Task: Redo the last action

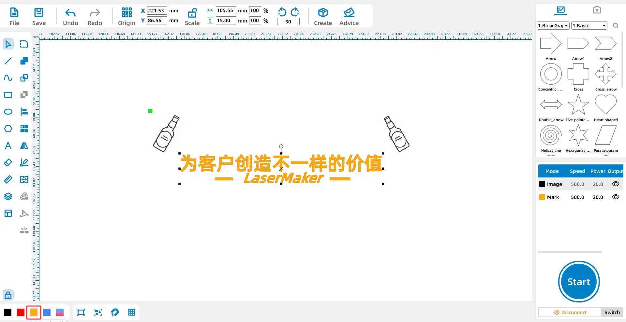Action: tap(95, 17)
